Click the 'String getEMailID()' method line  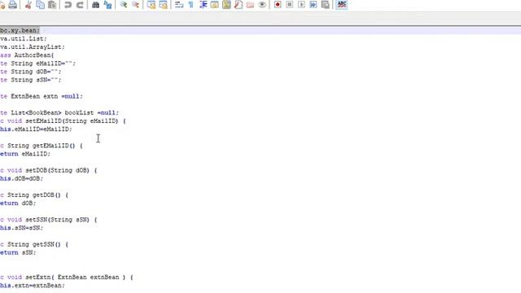pos(42,146)
